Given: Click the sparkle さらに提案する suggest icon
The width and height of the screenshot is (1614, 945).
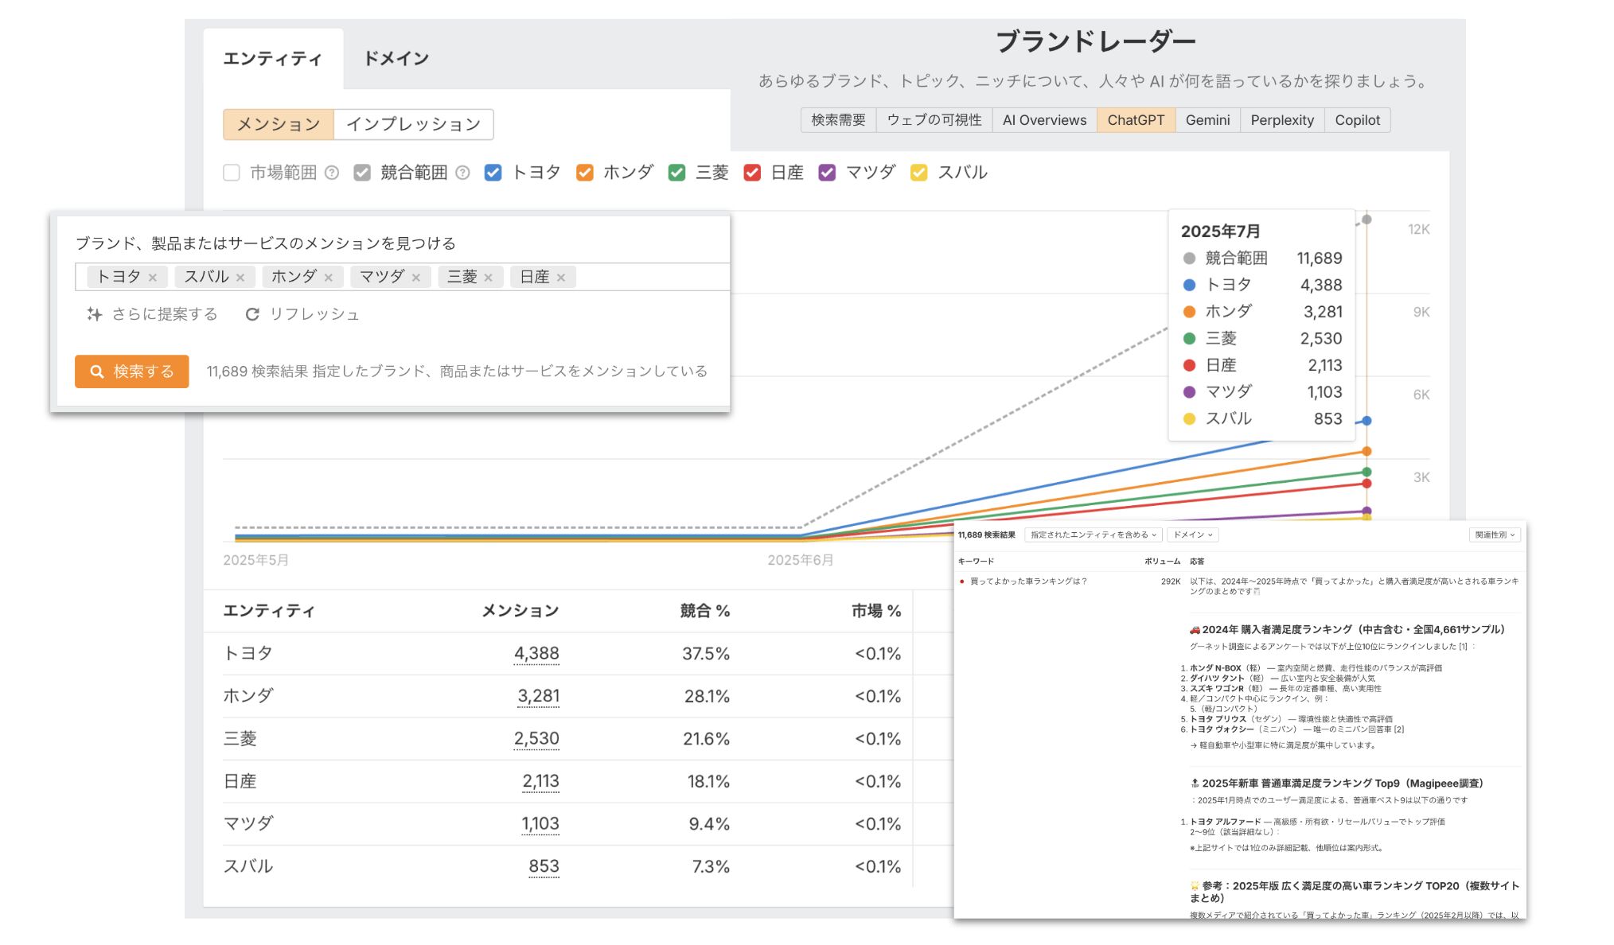Looking at the screenshot, I should [x=95, y=314].
